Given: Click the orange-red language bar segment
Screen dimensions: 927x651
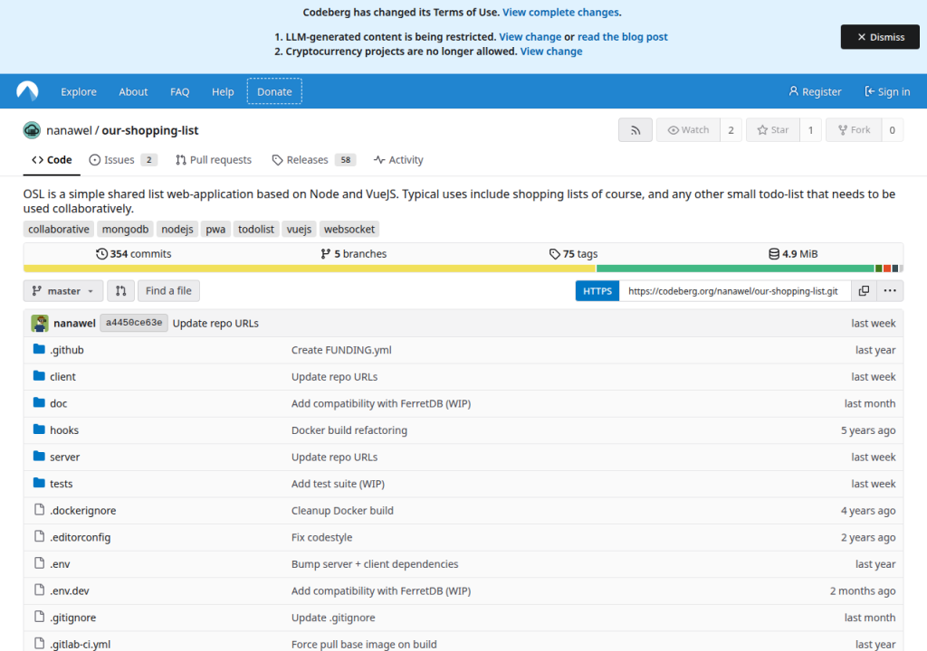Looking at the screenshot, I should point(887,269).
